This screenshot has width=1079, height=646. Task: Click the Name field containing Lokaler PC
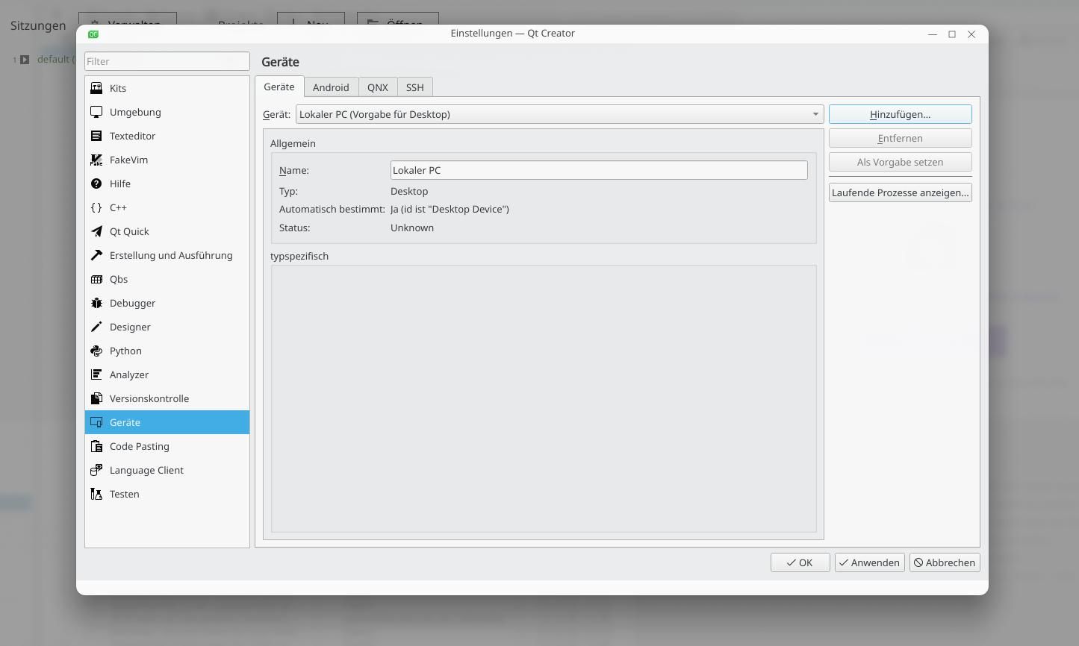coord(599,170)
